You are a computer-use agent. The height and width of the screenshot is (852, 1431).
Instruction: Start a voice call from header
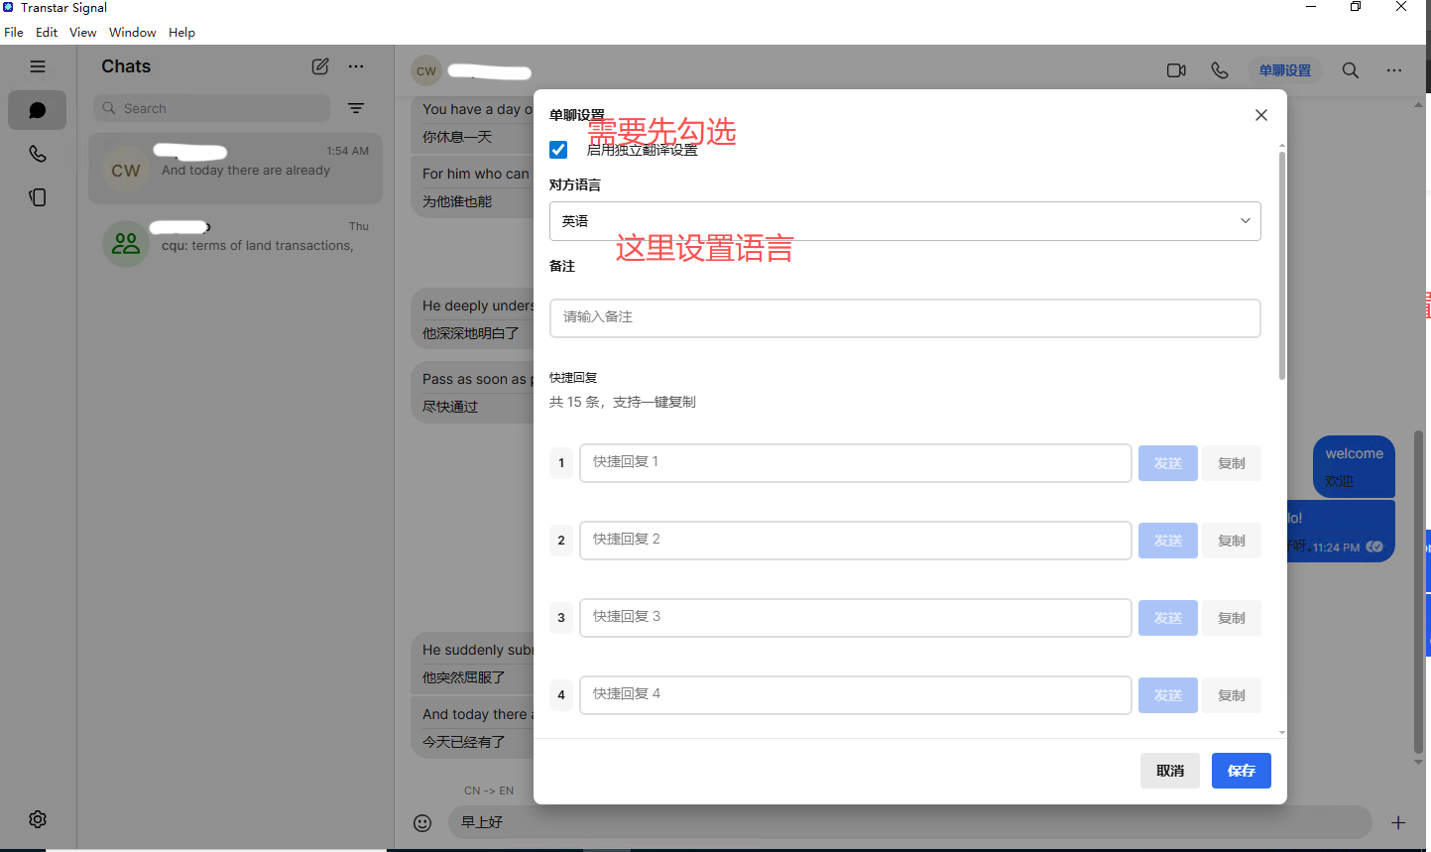coord(1220,70)
